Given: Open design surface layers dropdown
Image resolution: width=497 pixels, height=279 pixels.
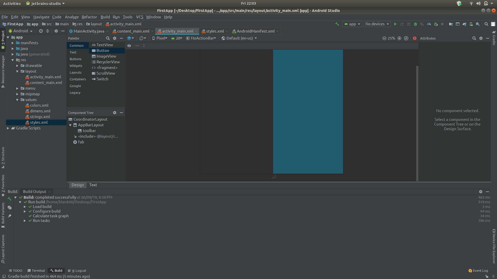Looking at the screenshot, I should tap(130, 38).
